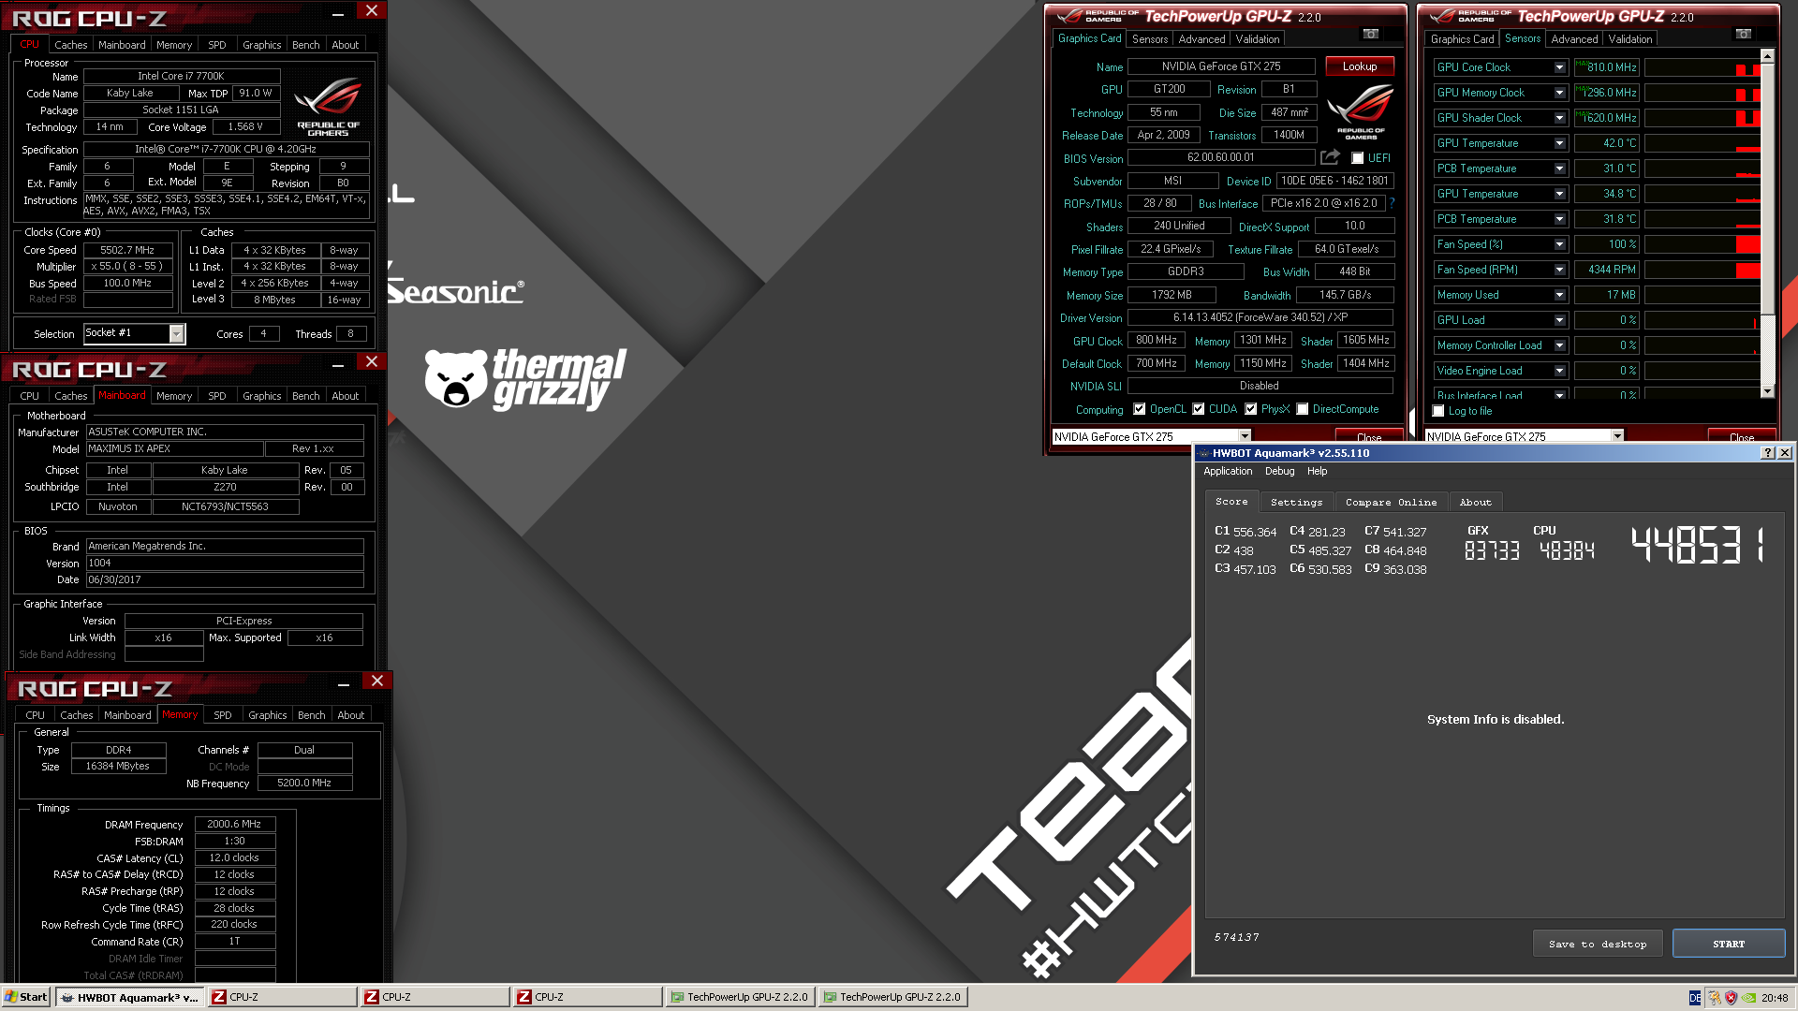
Task: Click the Lookup button
Action: coord(1360,66)
